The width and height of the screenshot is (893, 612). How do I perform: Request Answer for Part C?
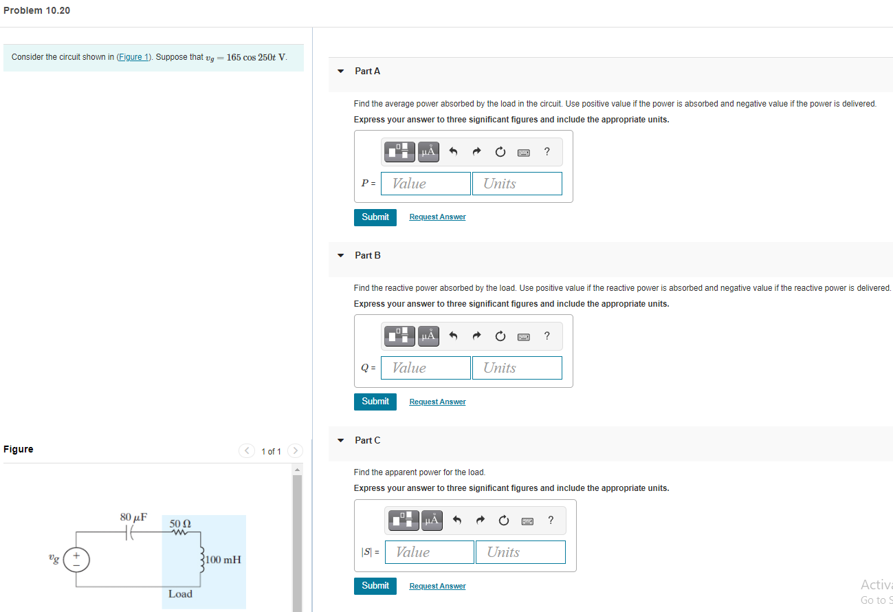tap(437, 587)
